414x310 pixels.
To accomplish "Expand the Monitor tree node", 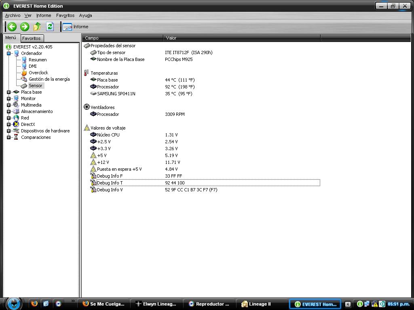I will click(x=8, y=98).
